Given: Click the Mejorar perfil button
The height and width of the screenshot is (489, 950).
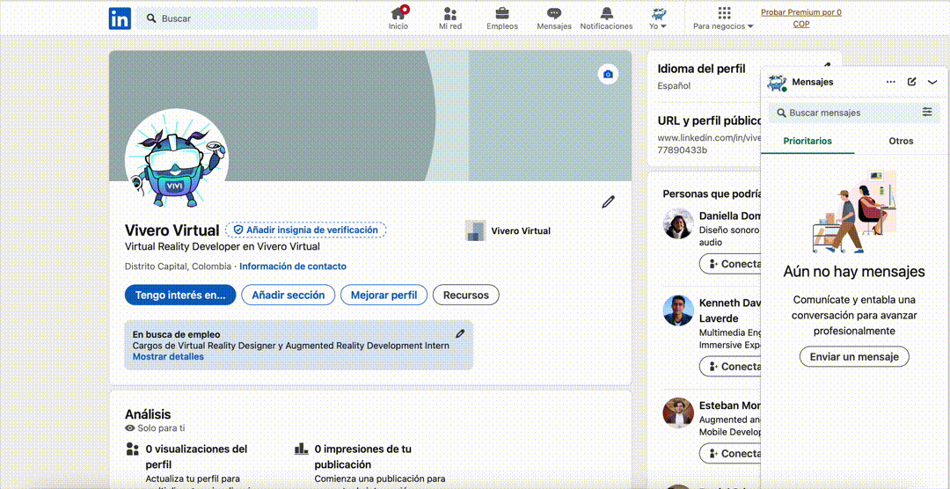Looking at the screenshot, I should (x=384, y=296).
